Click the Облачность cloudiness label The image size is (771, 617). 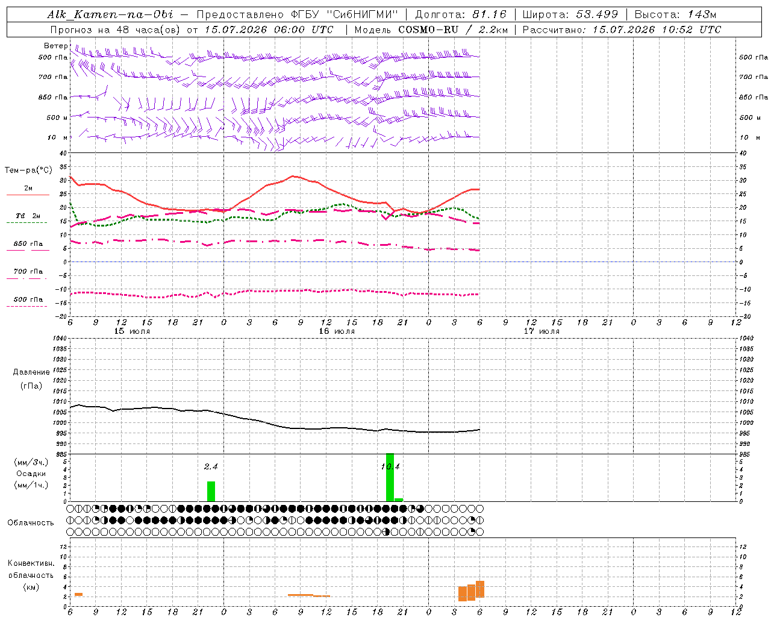pos(31,522)
